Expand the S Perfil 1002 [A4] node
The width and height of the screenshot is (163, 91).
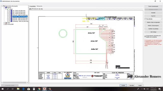coord(8,18)
